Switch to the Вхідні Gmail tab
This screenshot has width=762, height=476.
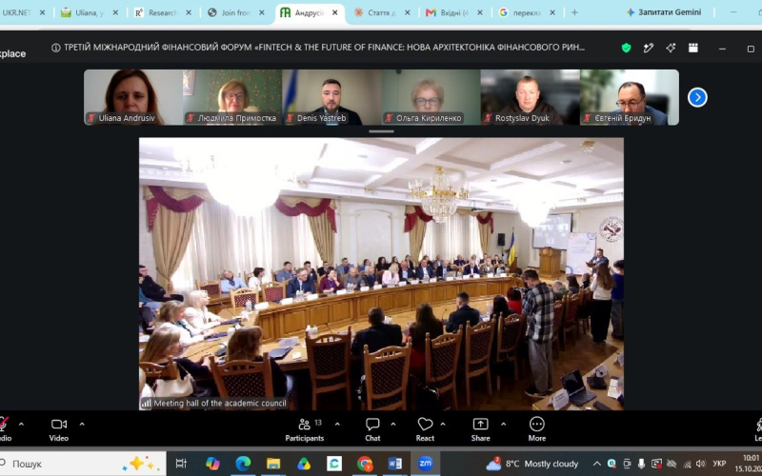[x=455, y=12]
